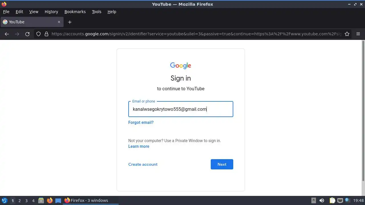Image resolution: width=365 pixels, height=205 pixels.
Task: Open the system start menu icon
Action: [x=4, y=200]
